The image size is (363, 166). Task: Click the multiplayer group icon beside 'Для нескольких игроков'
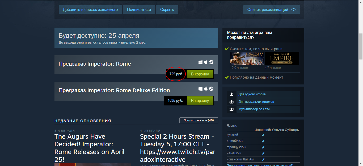(x=231, y=102)
